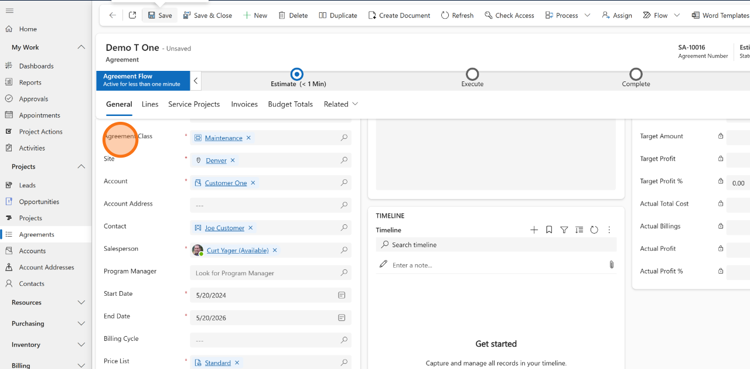The image size is (750, 369).
Task: Open the Service Projects tab
Action: pyautogui.click(x=194, y=104)
